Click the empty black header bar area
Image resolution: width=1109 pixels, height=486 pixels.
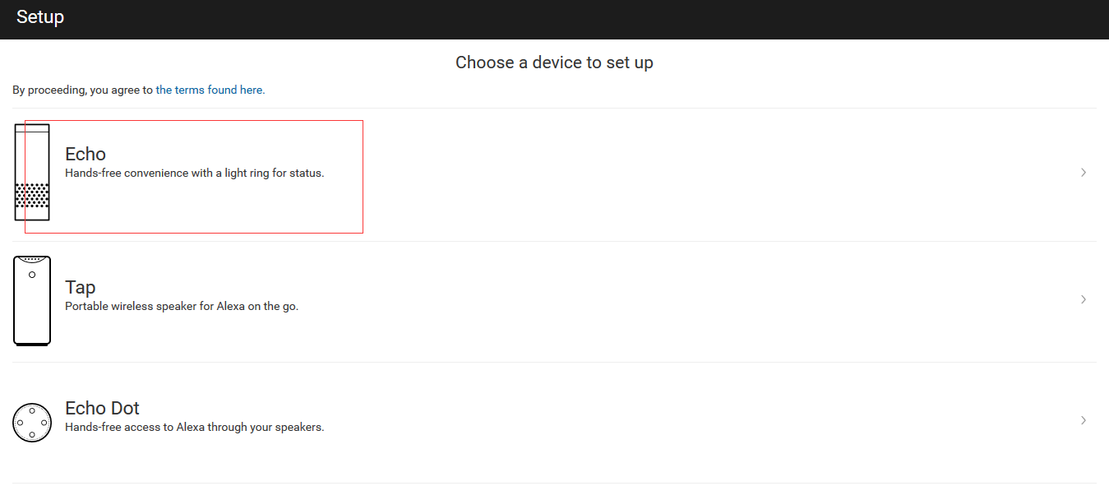pyautogui.click(x=575, y=18)
